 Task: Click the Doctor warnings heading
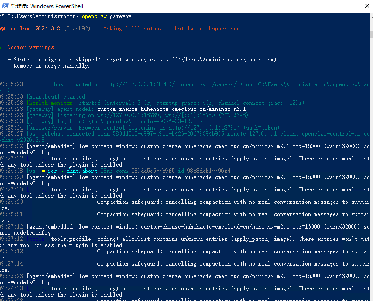click(x=28, y=47)
